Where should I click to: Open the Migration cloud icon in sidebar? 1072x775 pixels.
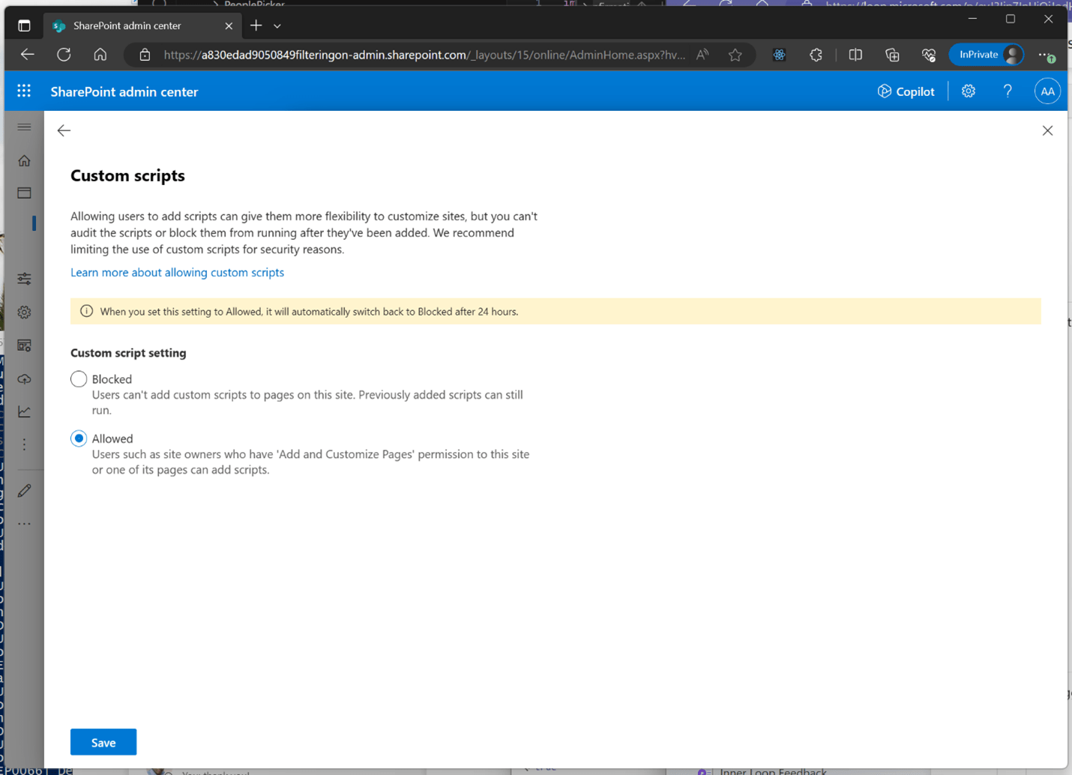[25, 379]
